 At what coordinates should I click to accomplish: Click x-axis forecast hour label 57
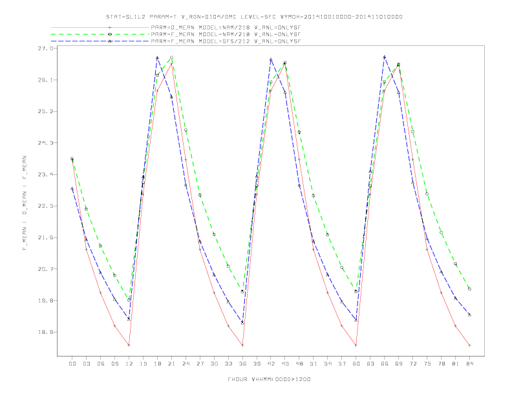click(x=342, y=364)
